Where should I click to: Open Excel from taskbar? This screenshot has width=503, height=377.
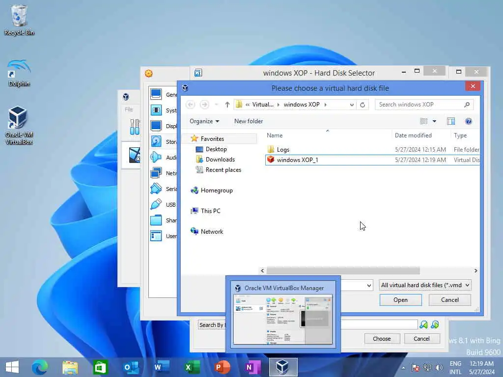(192, 367)
